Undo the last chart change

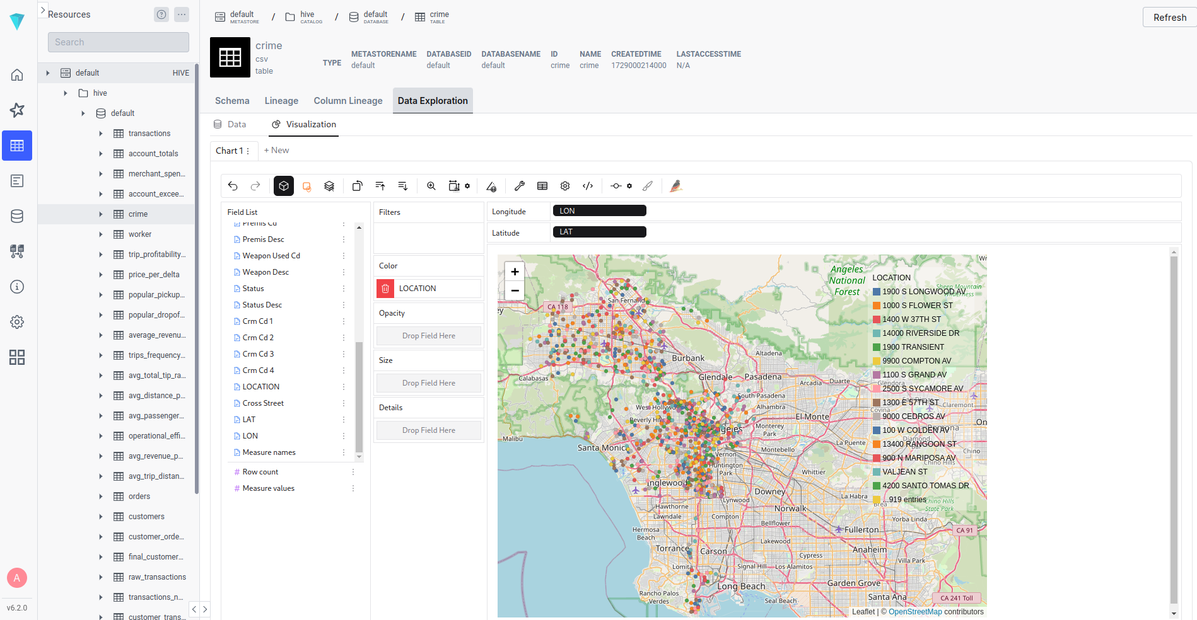(233, 186)
